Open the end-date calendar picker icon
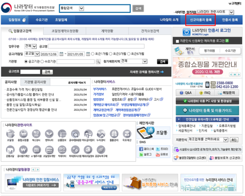The image size is (245, 196). 88,54
